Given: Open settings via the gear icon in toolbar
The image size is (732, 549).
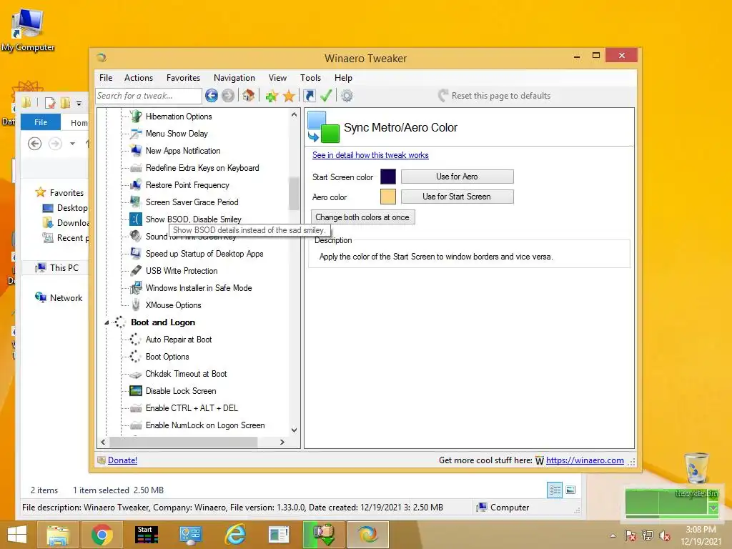Looking at the screenshot, I should (x=347, y=96).
